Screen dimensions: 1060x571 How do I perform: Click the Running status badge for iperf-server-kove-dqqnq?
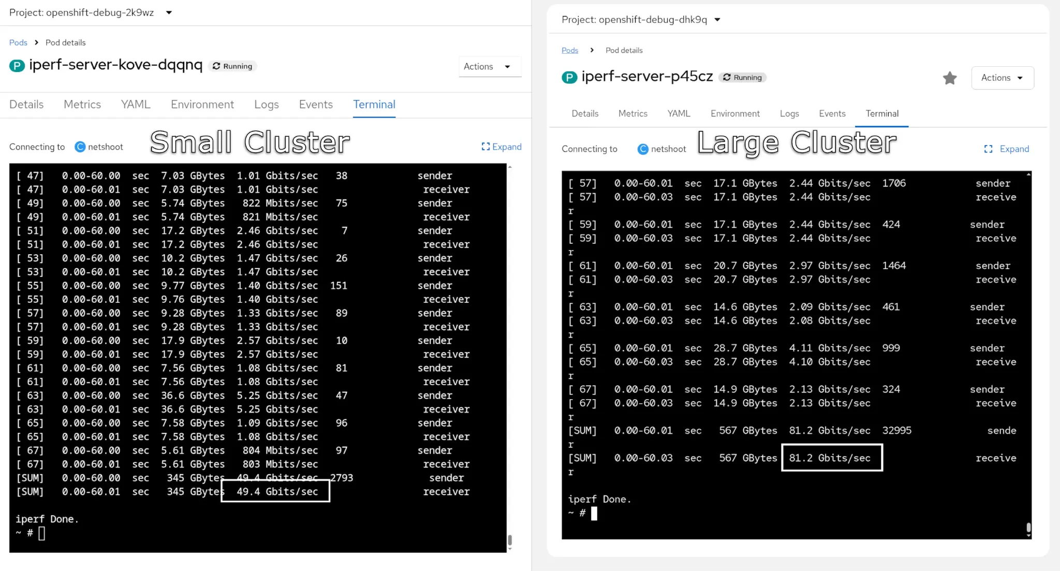click(x=232, y=66)
